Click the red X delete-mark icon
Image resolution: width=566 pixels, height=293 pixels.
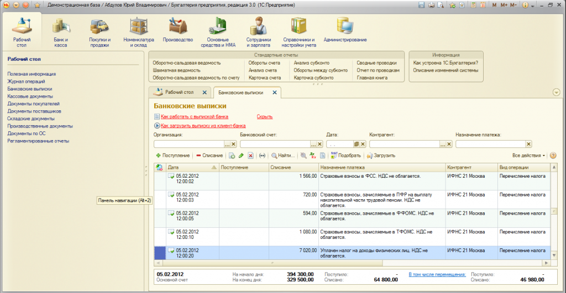[250, 156]
